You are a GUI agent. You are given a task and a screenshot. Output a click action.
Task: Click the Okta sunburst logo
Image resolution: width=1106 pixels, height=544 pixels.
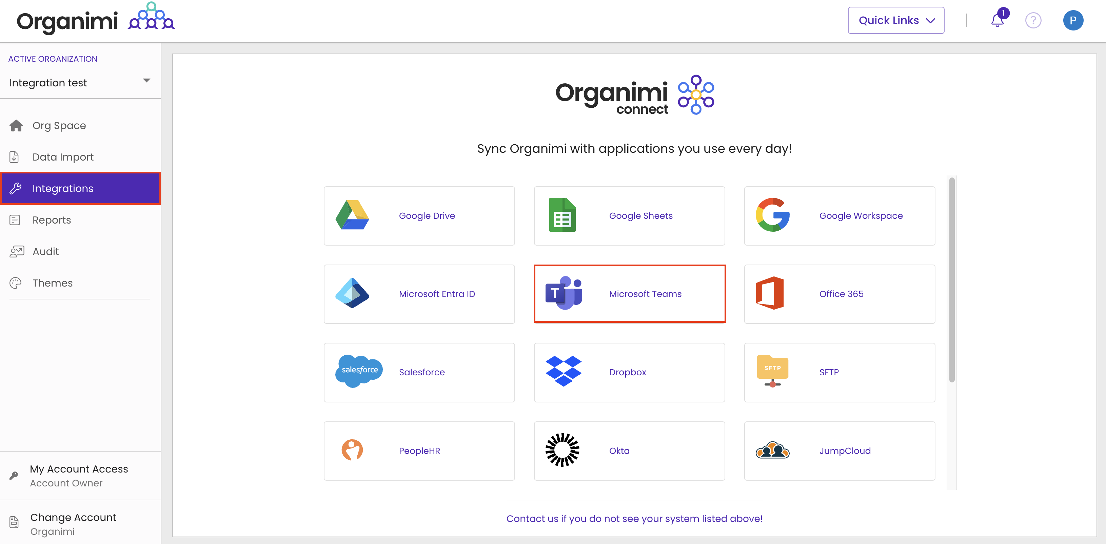pos(562,450)
